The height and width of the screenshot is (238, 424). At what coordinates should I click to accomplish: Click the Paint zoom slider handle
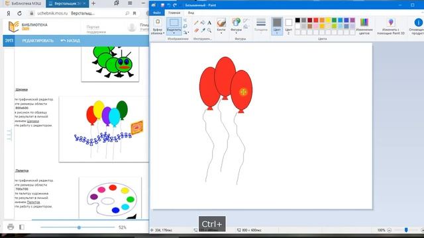click(406, 230)
